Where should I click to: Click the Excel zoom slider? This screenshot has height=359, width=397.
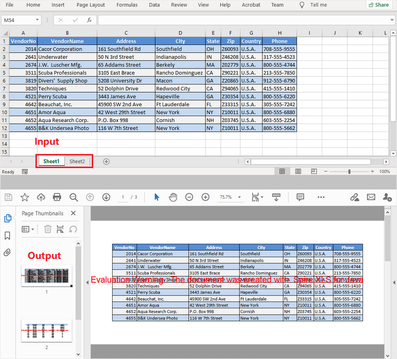click(x=349, y=171)
